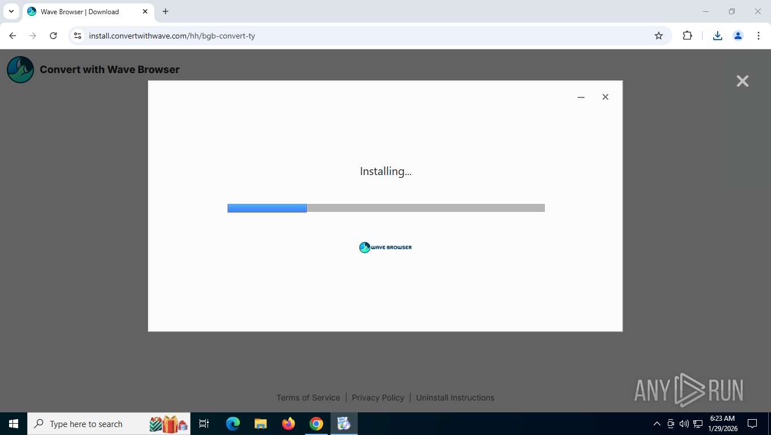Image resolution: width=771 pixels, height=435 pixels.
Task: Open Task View from the taskbar
Action: pyautogui.click(x=204, y=424)
